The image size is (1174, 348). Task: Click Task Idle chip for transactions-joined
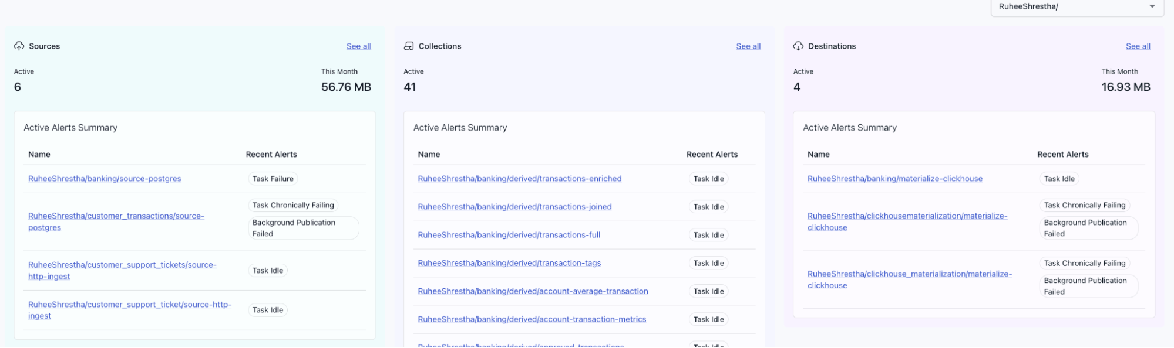(709, 207)
